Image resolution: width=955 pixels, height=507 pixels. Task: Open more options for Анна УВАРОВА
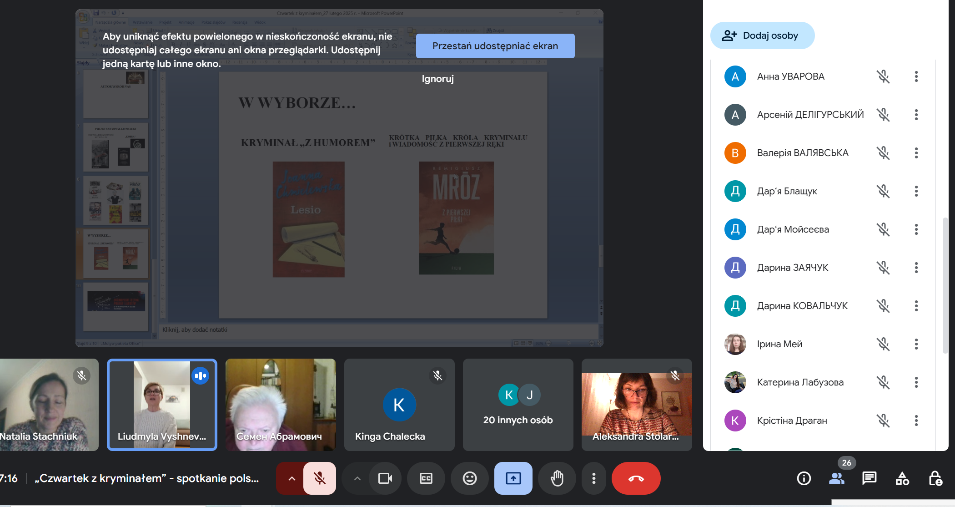(x=916, y=76)
